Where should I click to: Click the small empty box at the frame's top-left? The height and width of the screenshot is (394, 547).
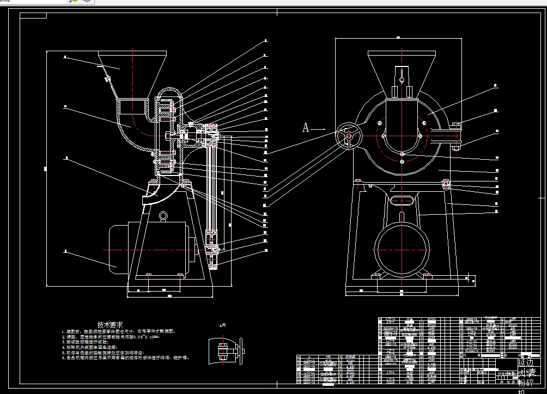click(33, 15)
